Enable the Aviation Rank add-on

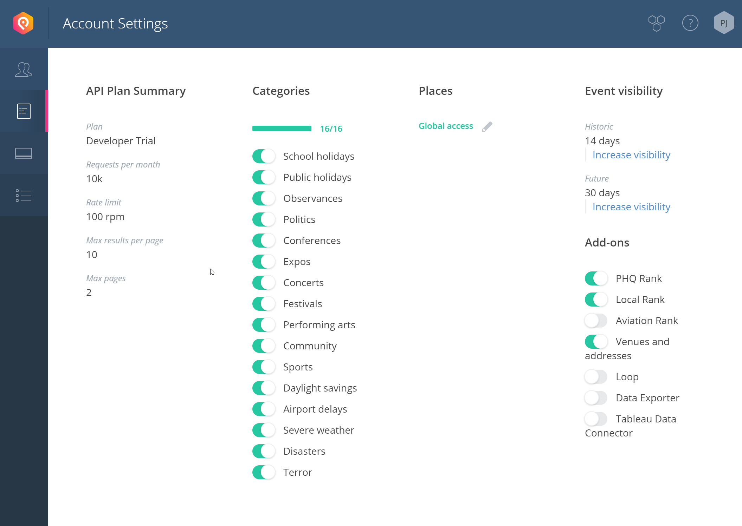pyautogui.click(x=596, y=321)
